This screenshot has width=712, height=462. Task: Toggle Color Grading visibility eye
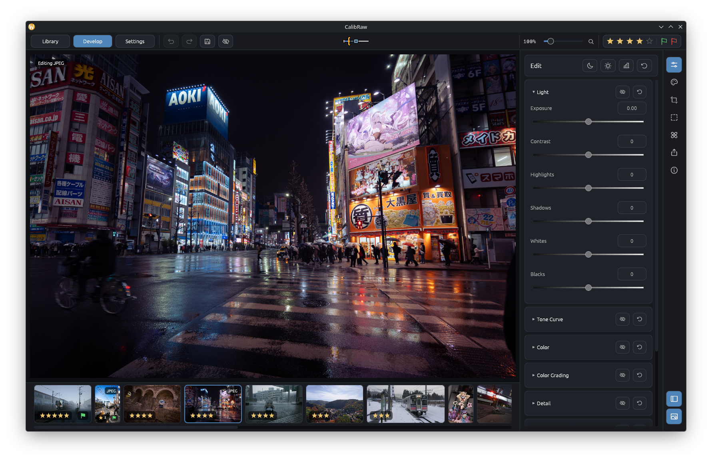click(622, 375)
